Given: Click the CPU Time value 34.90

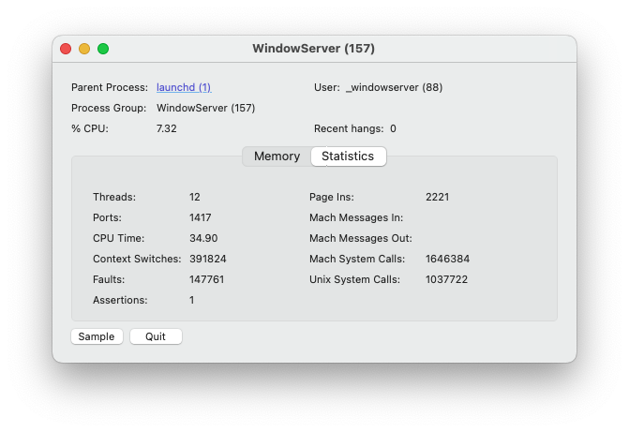Looking at the screenshot, I should (203, 238).
